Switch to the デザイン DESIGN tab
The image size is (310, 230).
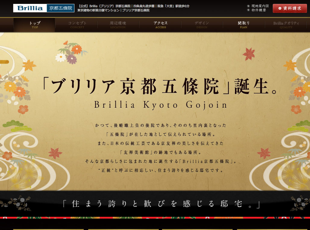click(202, 25)
